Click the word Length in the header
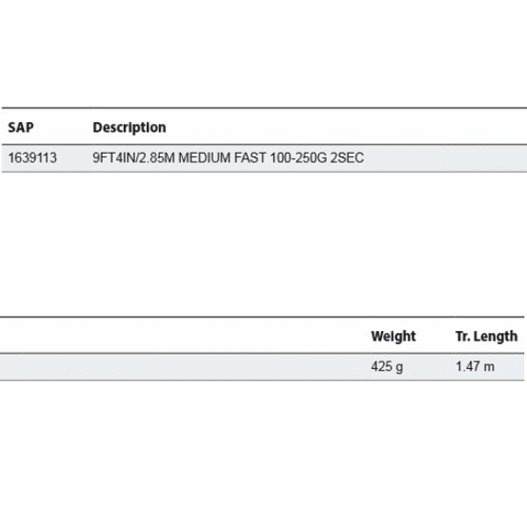The image size is (527, 527). pos(495,336)
